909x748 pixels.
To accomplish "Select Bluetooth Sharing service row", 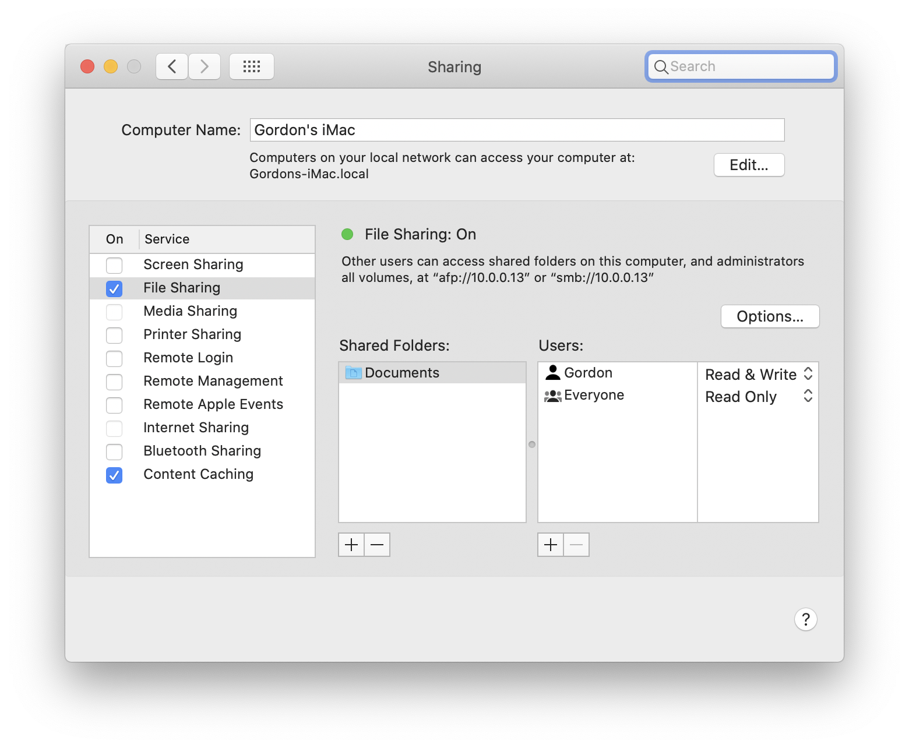I will pyautogui.click(x=202, y=451).
